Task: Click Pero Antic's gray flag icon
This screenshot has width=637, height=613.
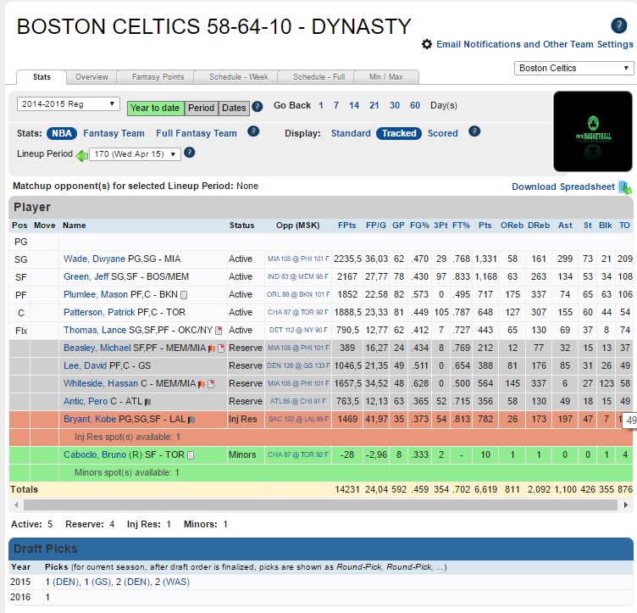Action: [x=148, y=402]
